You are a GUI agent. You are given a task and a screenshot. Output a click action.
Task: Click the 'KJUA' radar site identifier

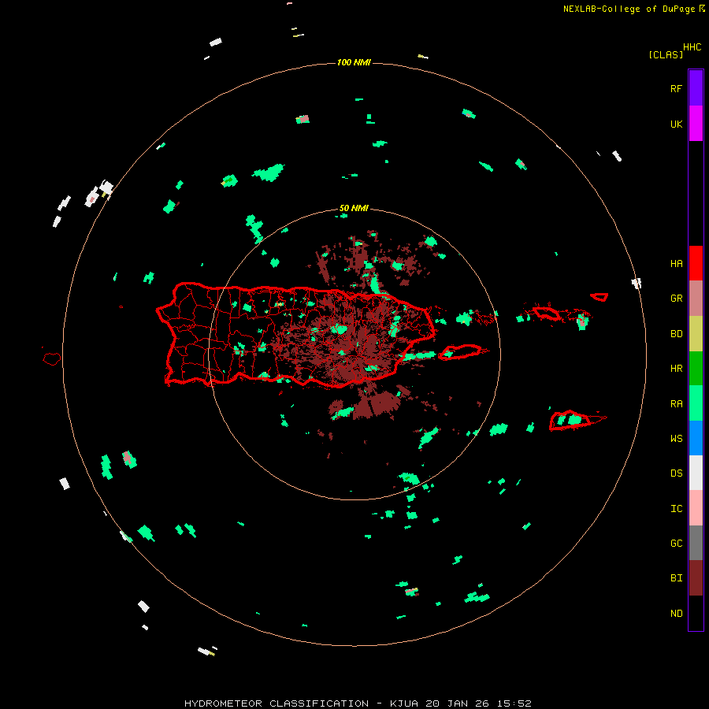tap(404, 703)
